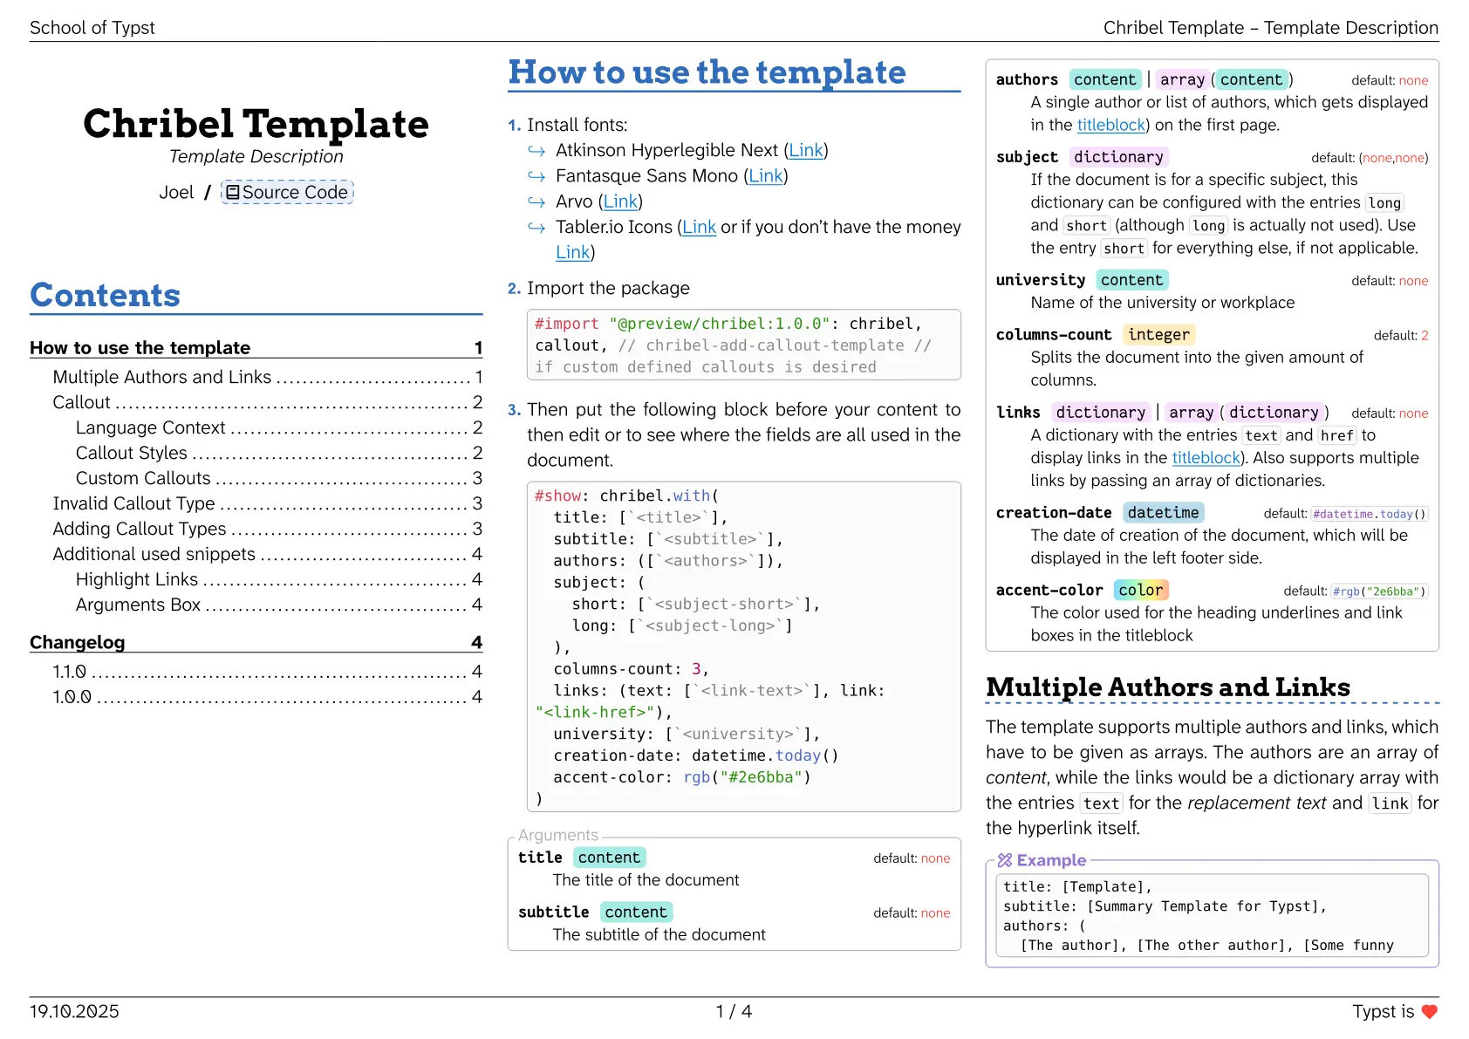Image resolution: width=1469 pixels, height=1039 pixels.
Task: Click the arrow bullet before Tabler.io Icons
Action: point(536,228)
